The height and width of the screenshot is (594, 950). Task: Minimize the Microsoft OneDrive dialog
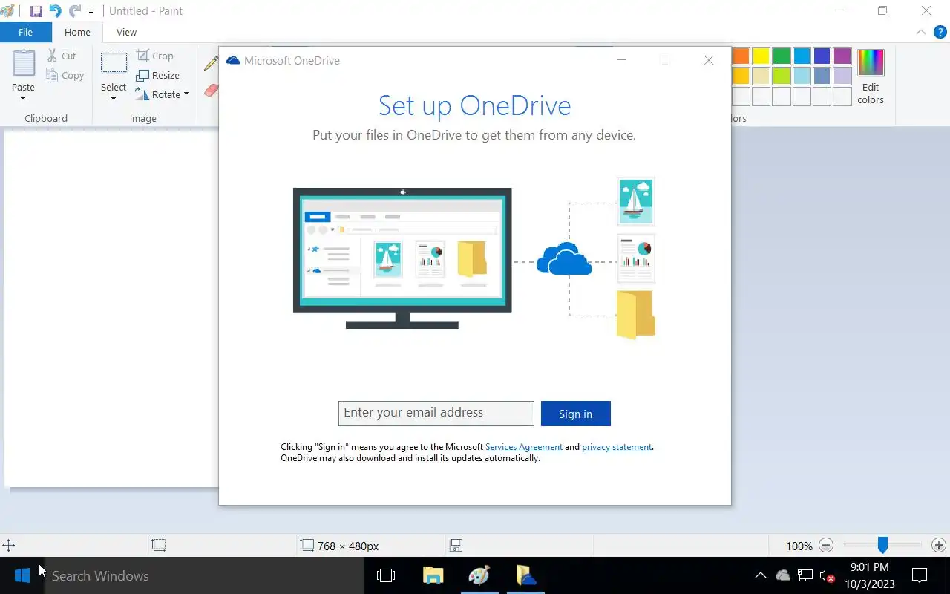[x=622, y=60]
